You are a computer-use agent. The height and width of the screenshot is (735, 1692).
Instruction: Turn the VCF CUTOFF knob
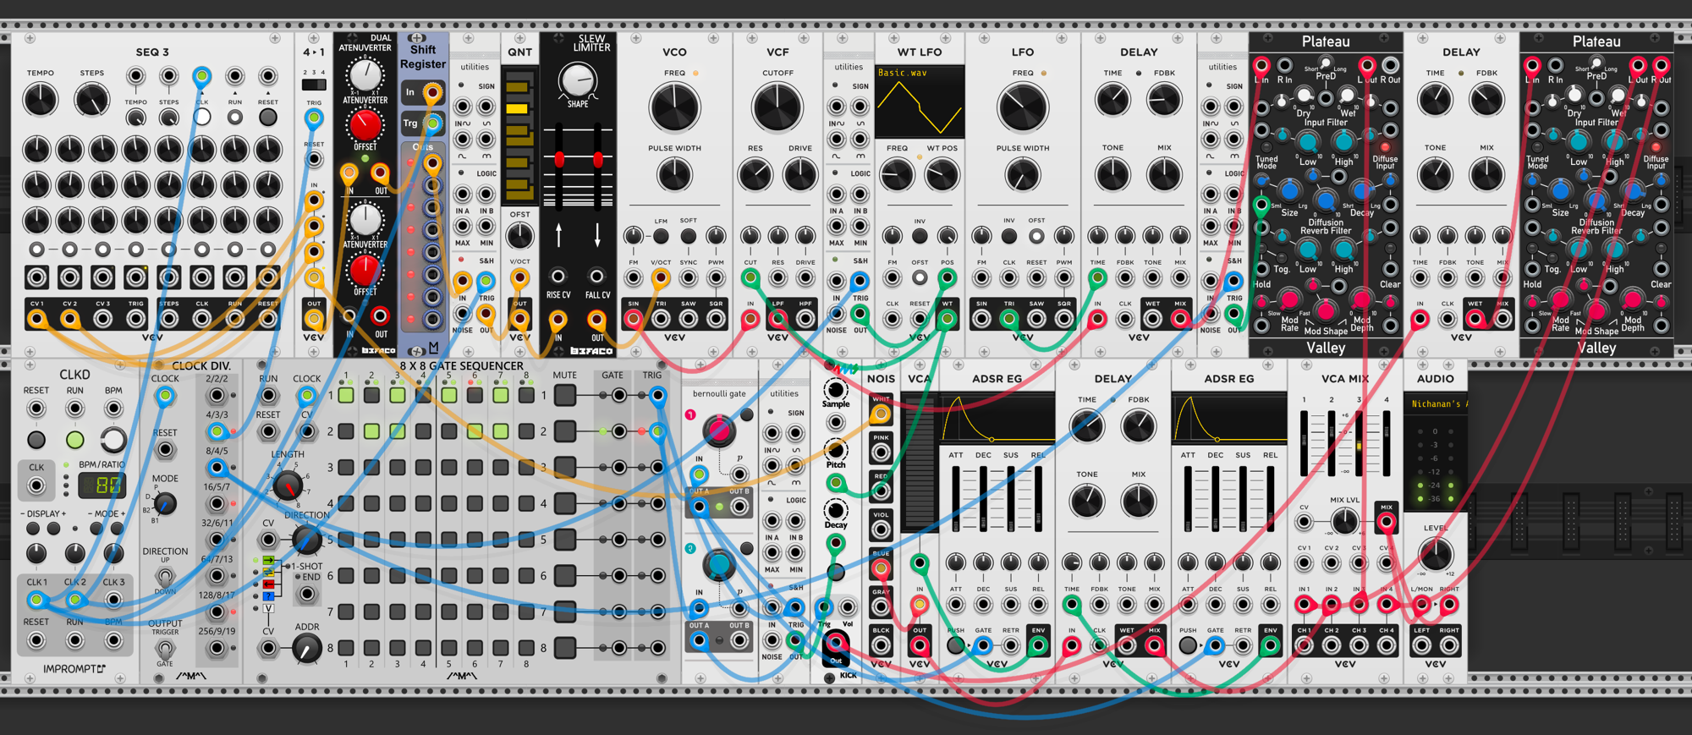(777, 107)
